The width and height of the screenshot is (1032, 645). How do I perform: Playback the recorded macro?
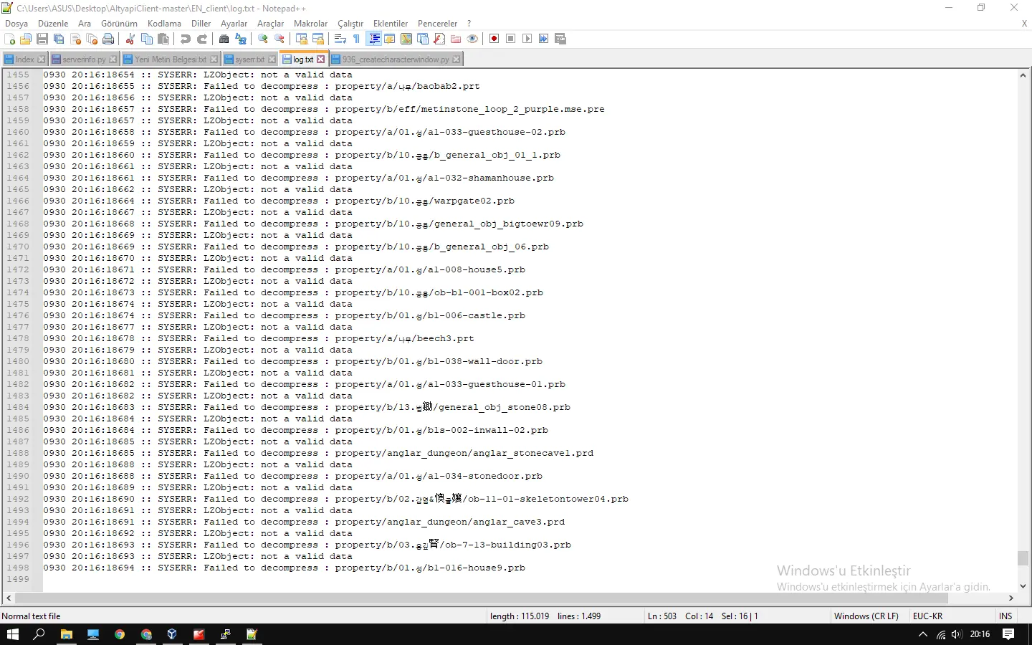click(x=527, y=39)
